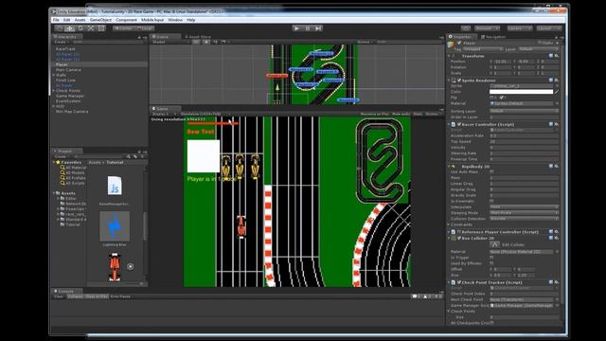Click the Clear button in Console

tap(59, 296)
